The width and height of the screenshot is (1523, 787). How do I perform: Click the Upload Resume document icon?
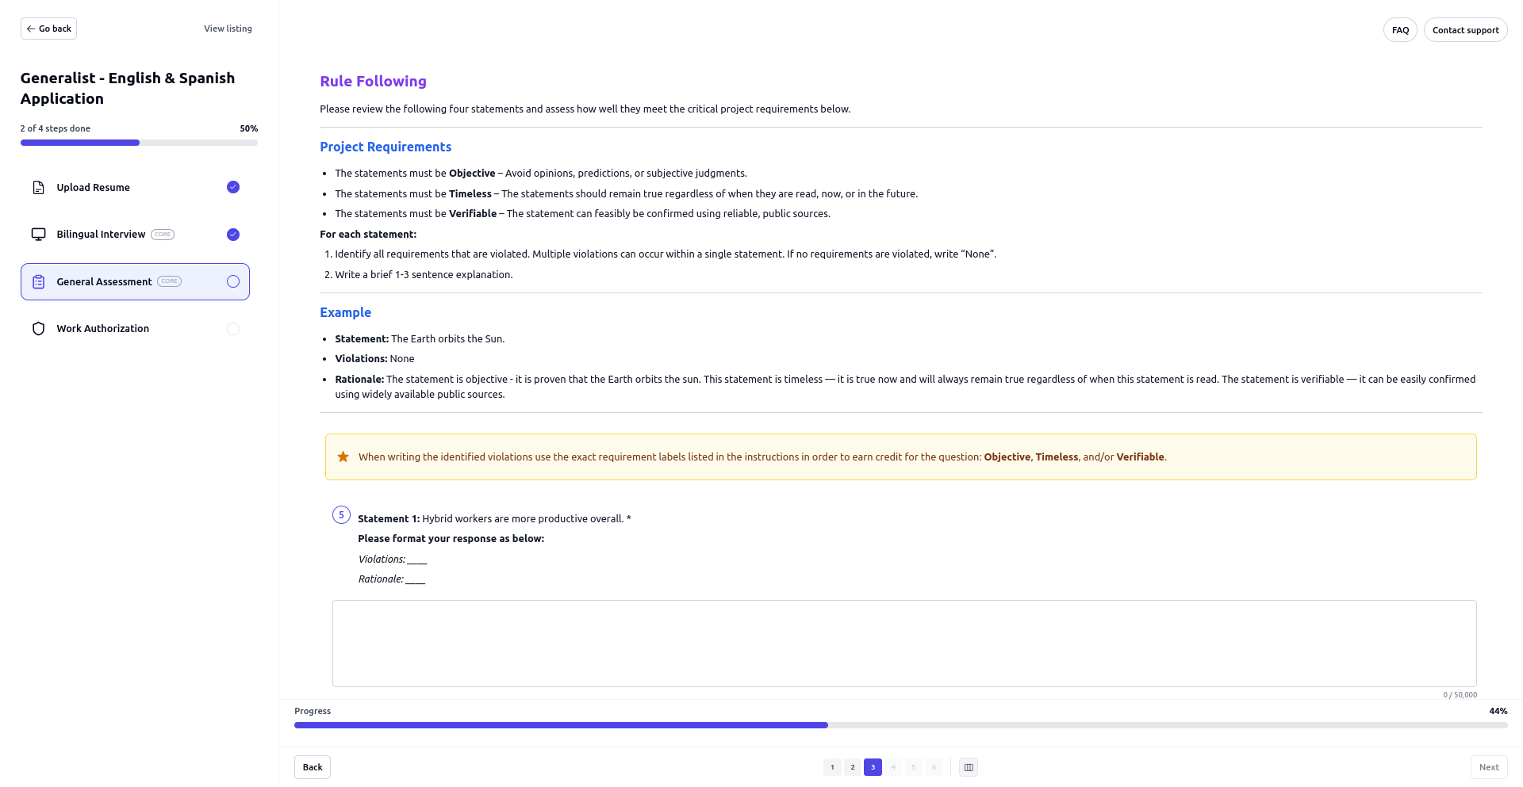[x=38, y=188]
